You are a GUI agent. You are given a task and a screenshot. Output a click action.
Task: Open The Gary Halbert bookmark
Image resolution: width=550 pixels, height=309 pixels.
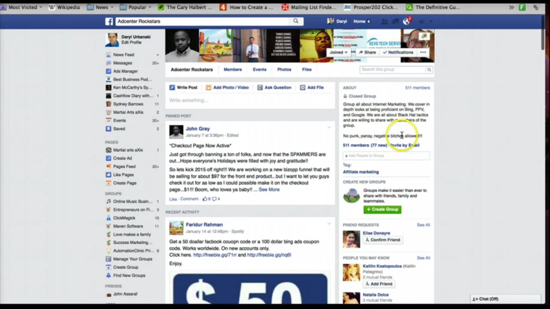pos(185,7)
